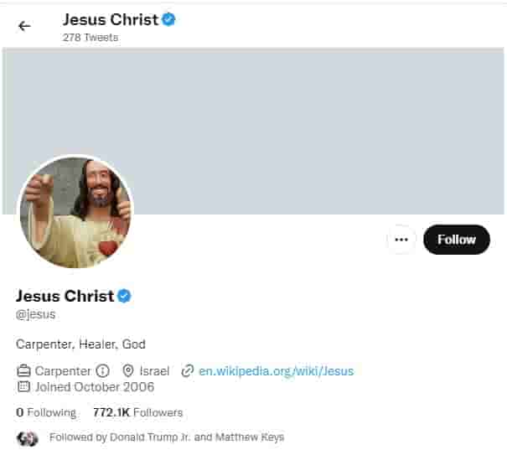Open Followed by Donald Trump Jr. text
Viewport: 507px width, 460px height.
click(x=167, y=437)
